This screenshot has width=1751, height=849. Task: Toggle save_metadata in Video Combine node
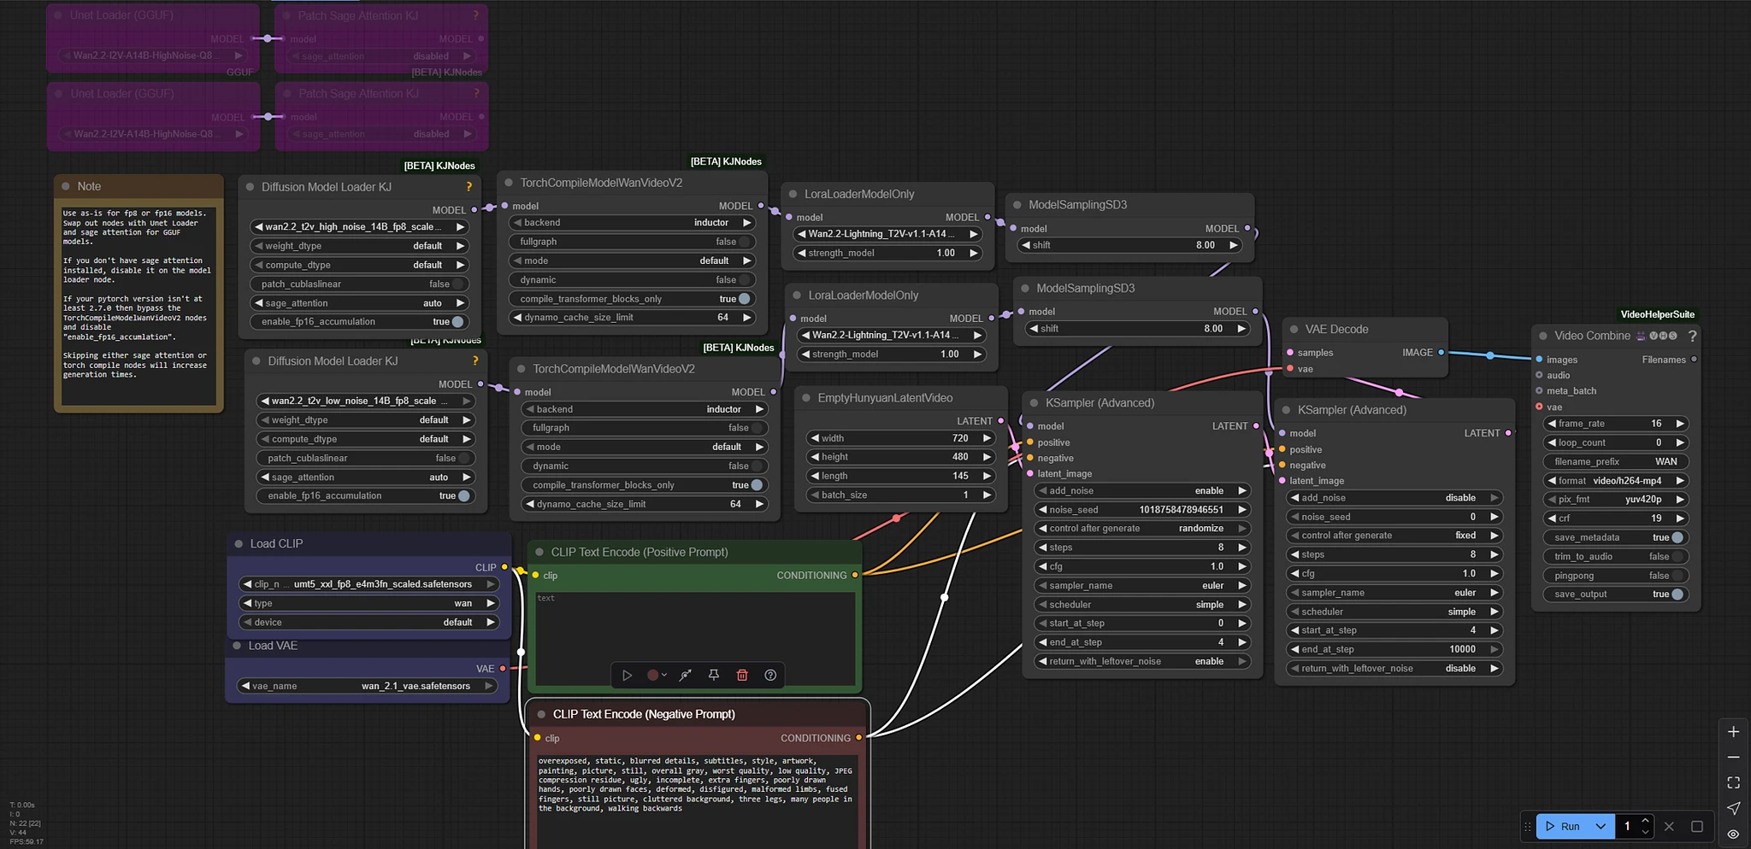[x=1677, y=537]
